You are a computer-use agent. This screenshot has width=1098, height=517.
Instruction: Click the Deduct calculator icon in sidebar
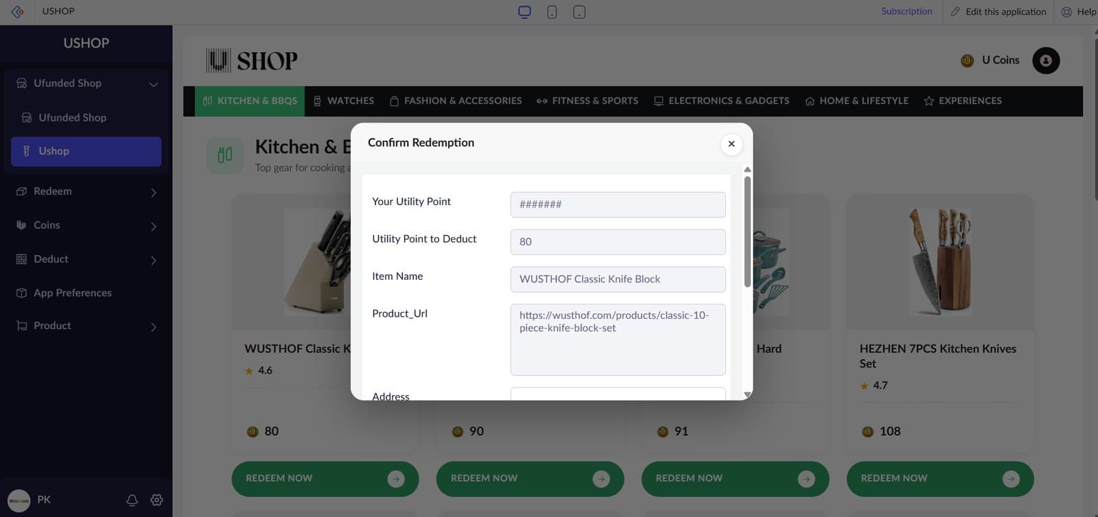[x=21, y=259]
